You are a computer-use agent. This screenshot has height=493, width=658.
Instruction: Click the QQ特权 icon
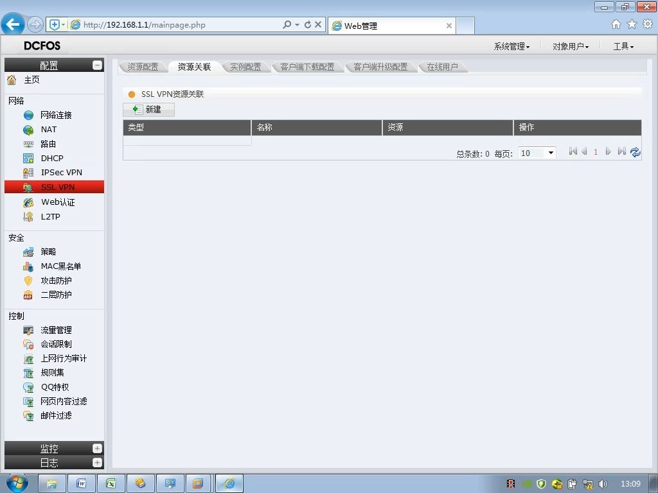(x=28, y=387)
